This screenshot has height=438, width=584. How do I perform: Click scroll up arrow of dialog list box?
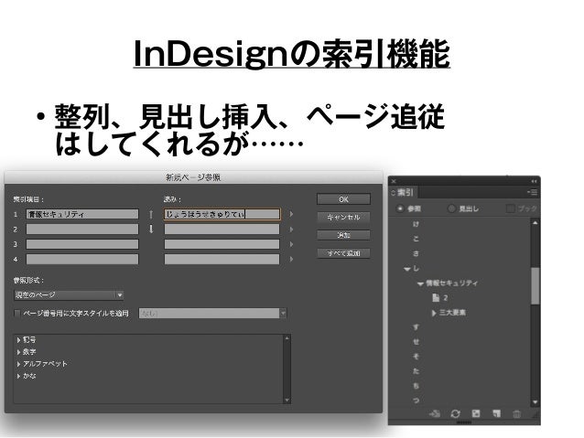(287, 338)
